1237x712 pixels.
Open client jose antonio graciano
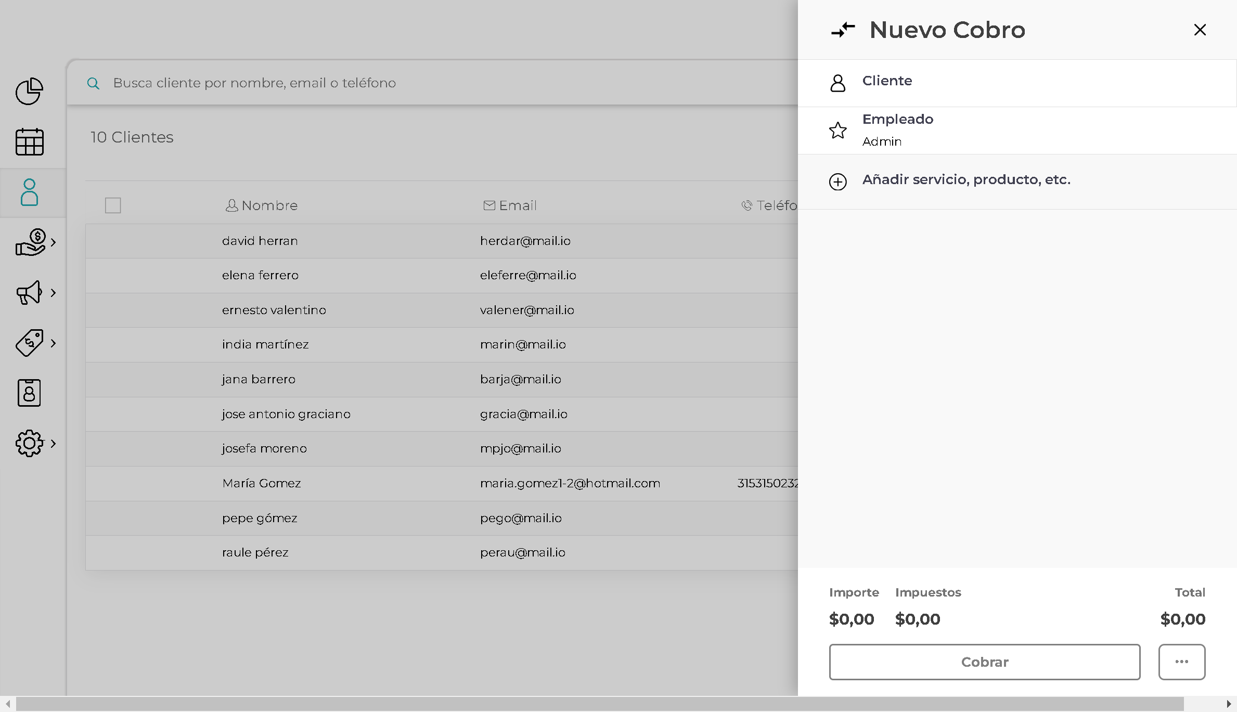coord(286,414)
